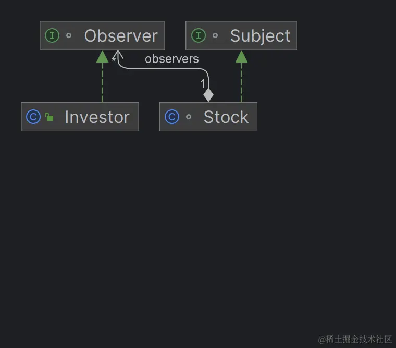The image size is (396, 348).
Task: Click the multiplicity 1 label near Stock
Action: pyautogui.click(x=203, y=84)
